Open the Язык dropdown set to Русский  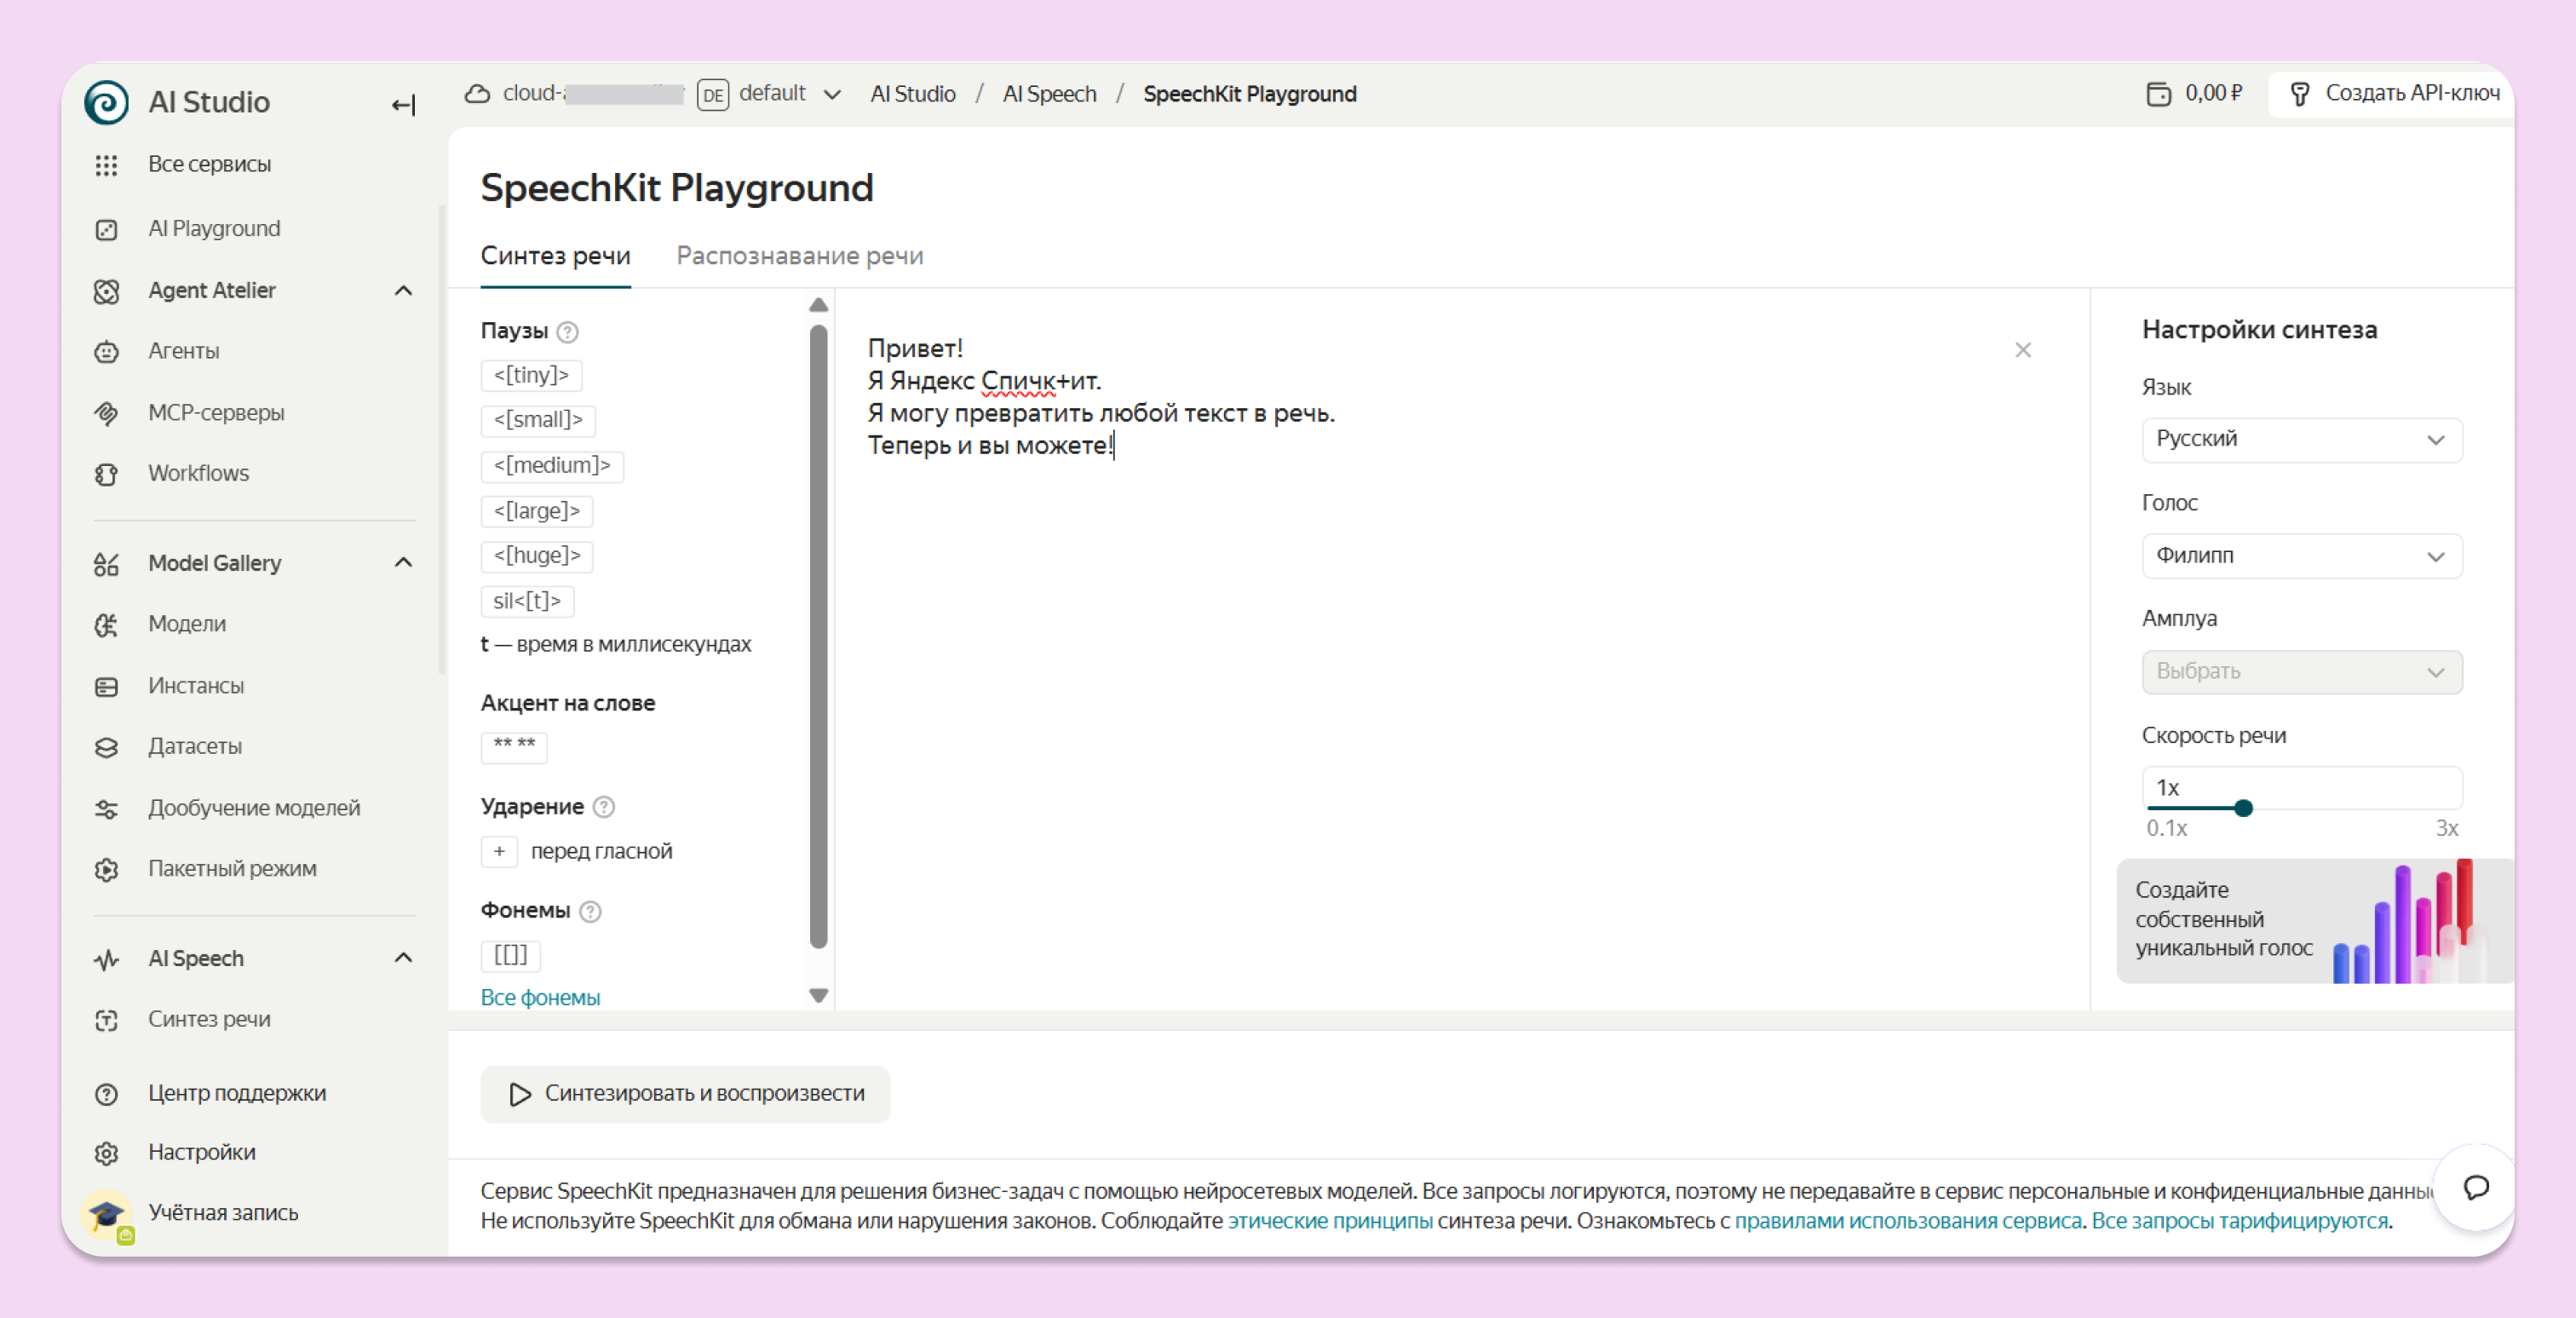2301,439
